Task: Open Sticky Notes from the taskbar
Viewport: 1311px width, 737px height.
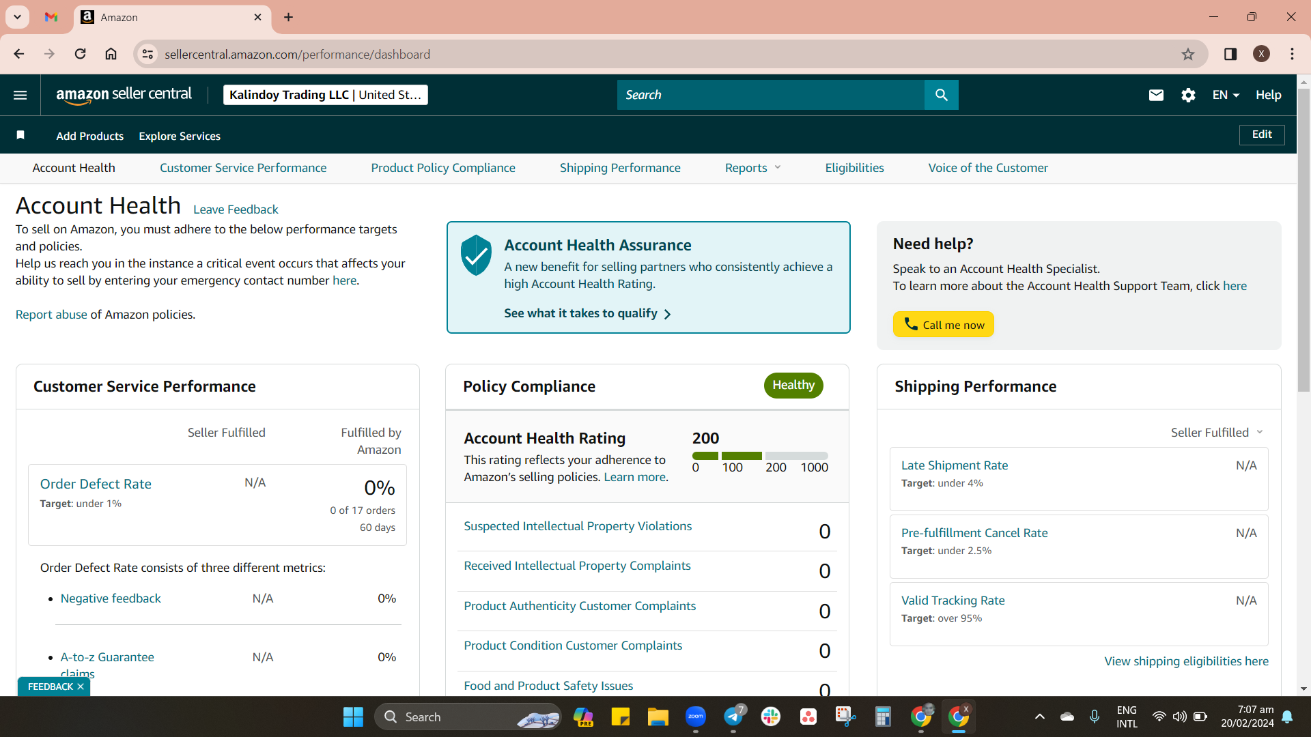Action: click(620, 717)
